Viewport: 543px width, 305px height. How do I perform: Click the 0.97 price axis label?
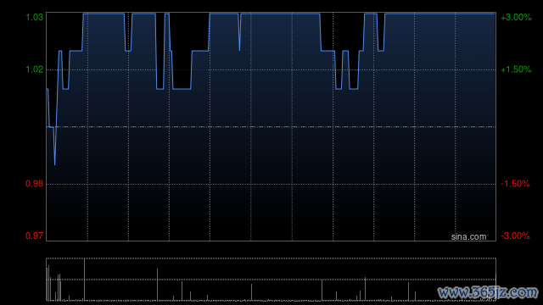pyautogui.click(x=35, y=236)
